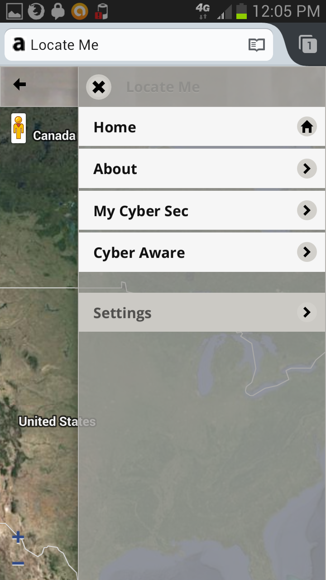Viewport: 326px width, 580px height.
Task: Expand the My Cyber Sec chevron
Action: [307, 210]
